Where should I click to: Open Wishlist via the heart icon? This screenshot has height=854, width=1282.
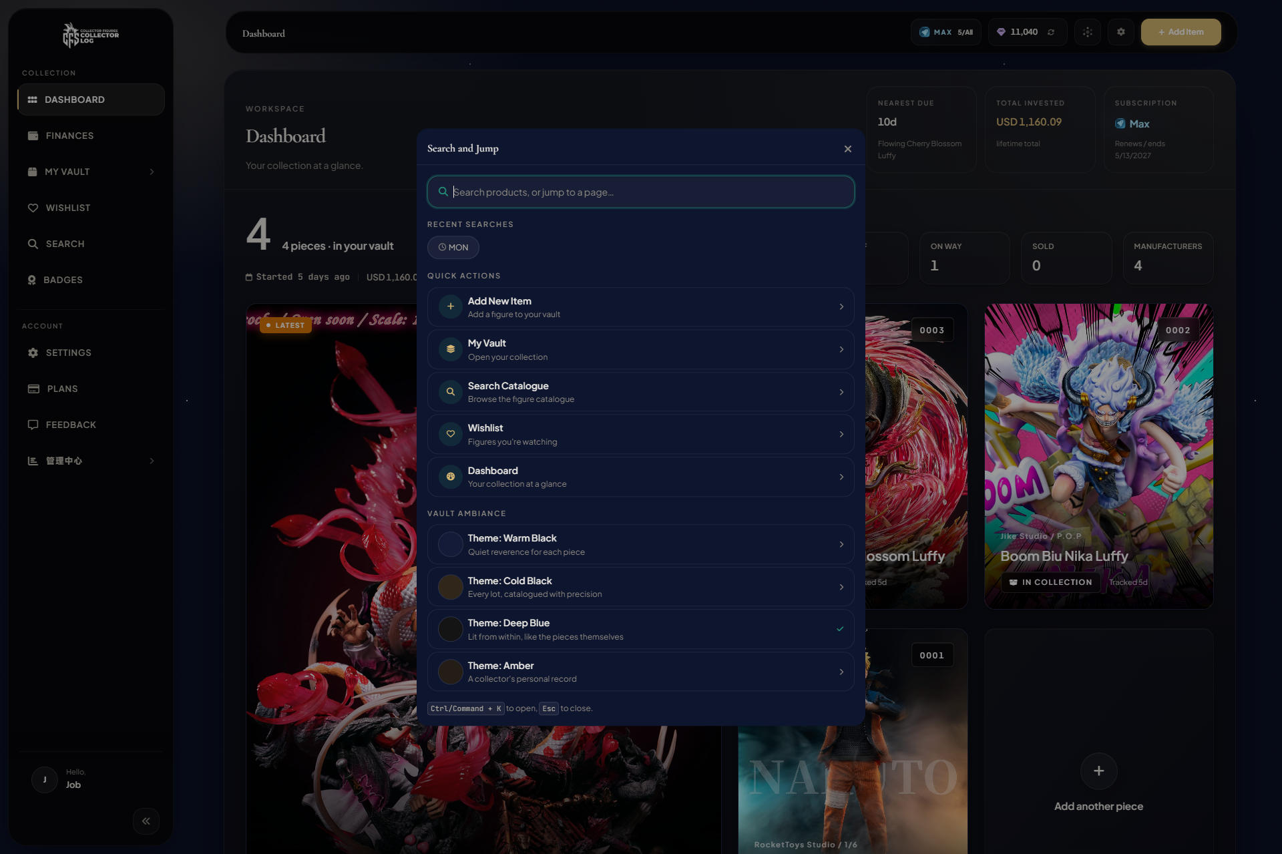[33, 208]
